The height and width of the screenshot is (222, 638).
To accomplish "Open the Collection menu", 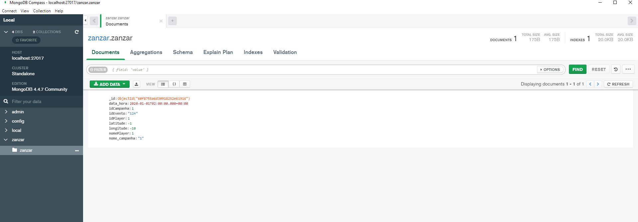I will pyautogui.click(x=42, y=11).
